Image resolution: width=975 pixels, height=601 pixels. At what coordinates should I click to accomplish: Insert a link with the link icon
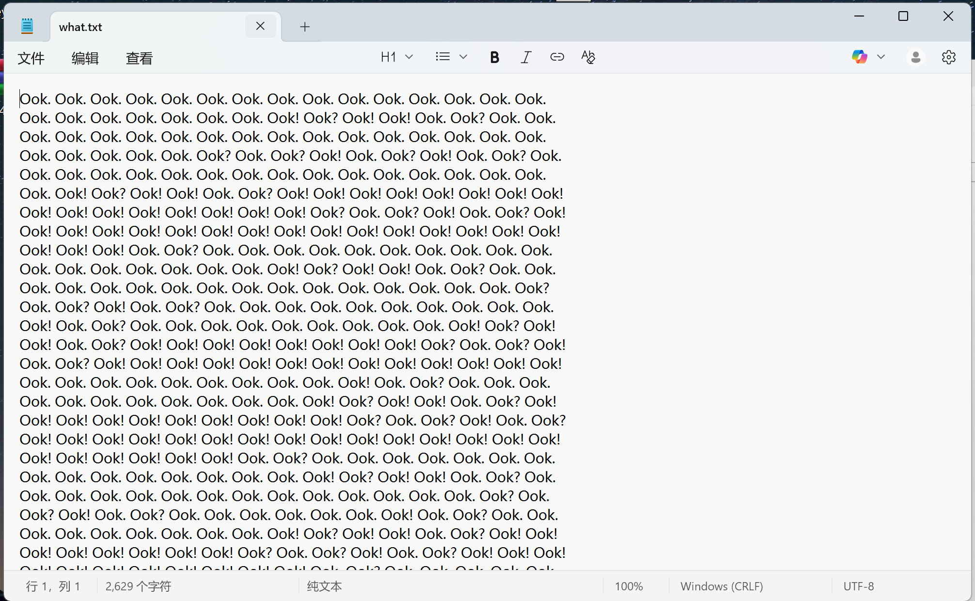click(557, 57)
